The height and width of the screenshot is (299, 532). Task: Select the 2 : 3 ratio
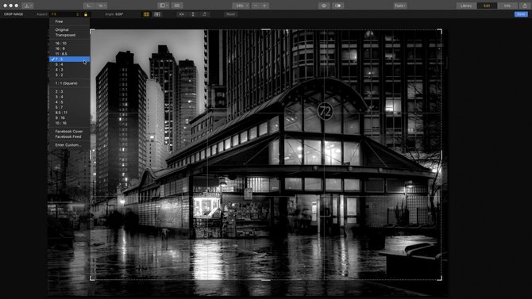tap(70, 91)
